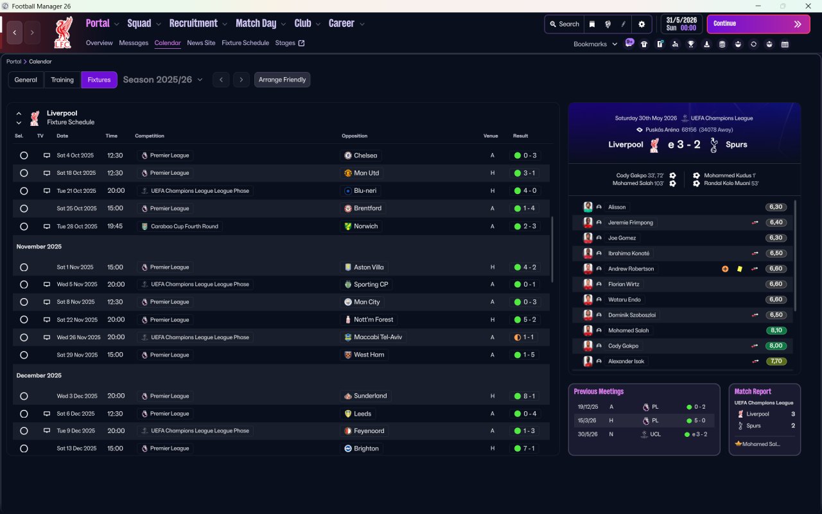Image resolution: width=822 pixels, height=514 pixels.
Task: Go to previous season with left arrow button
Action: click(221, 80)
